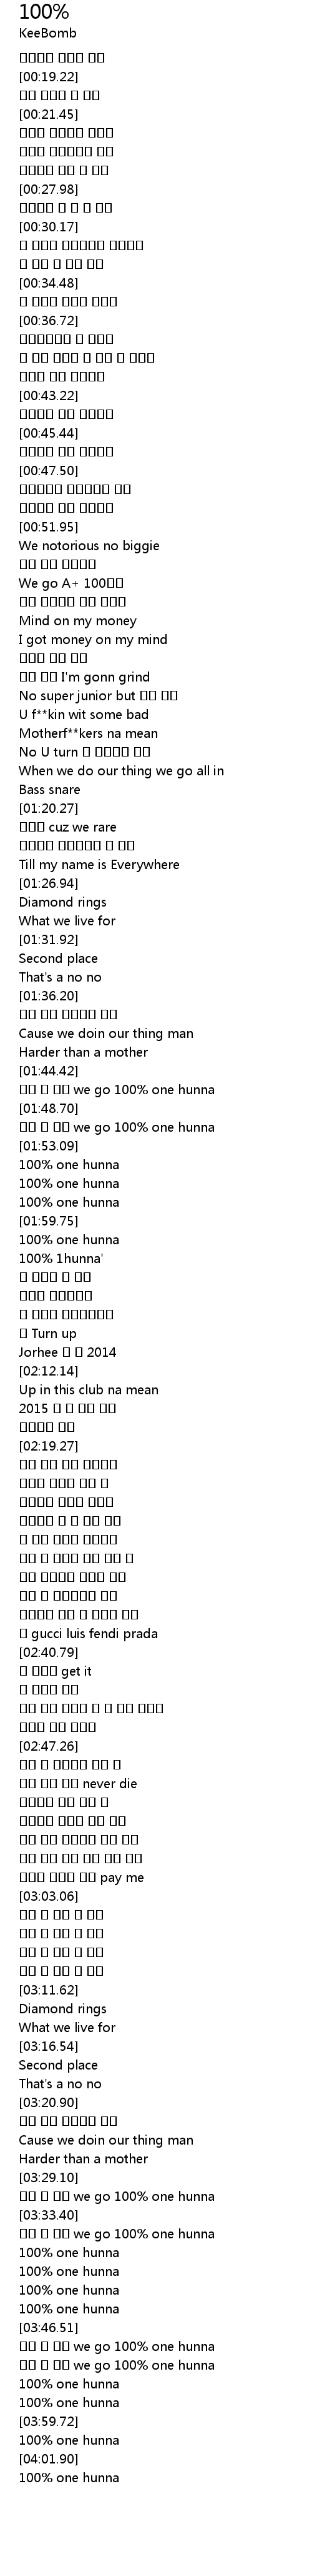Screen dimensions: 312x2576
Task: Click the lyric We notorious no biggie
Action: [89, 546]
